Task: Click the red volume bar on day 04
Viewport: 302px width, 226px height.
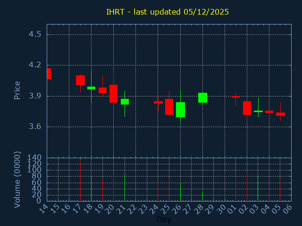Action: [x=269, y=194]
